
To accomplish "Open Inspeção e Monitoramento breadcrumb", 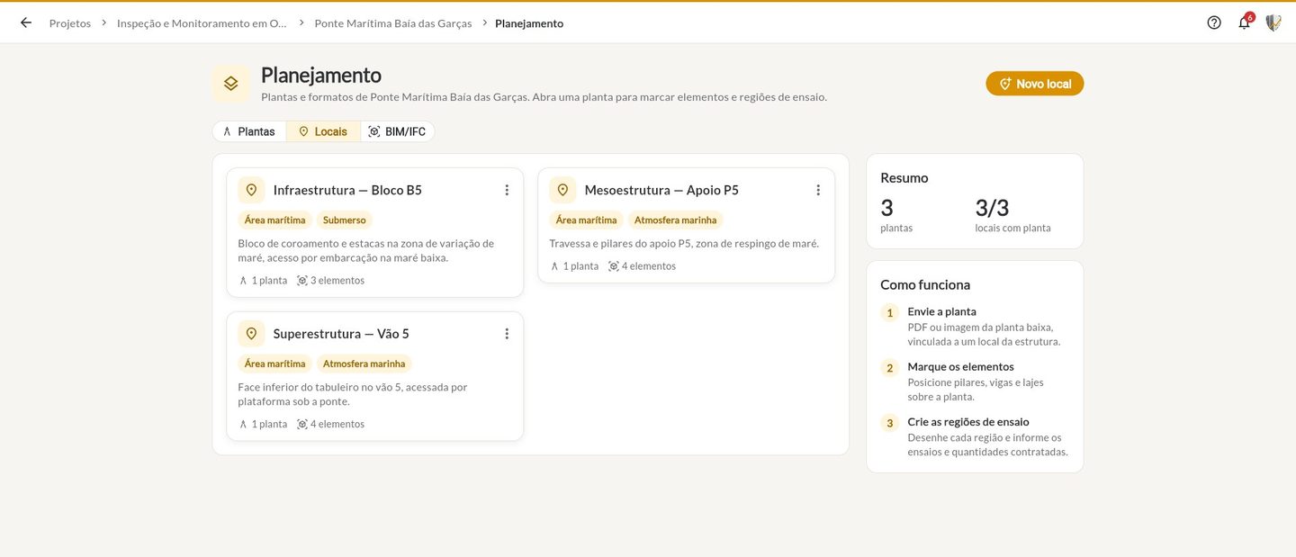I will click(x=202, y=23).
